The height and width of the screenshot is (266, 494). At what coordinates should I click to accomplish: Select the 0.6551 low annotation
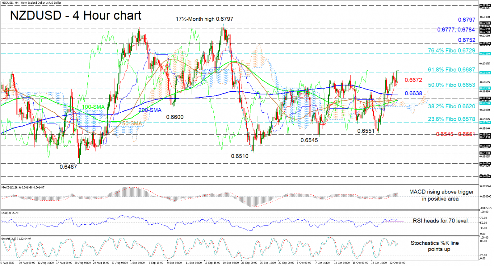[366, 131]
